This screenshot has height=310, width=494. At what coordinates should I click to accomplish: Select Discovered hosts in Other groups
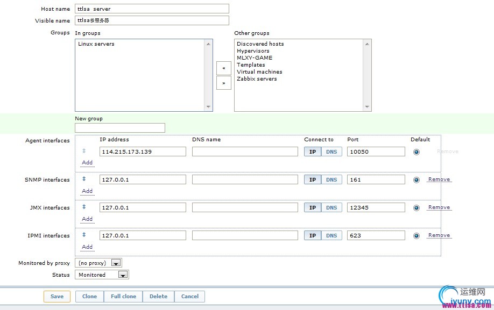pyautogui.click(x=260, y=44)
